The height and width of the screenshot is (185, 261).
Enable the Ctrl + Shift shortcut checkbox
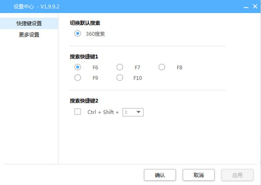pos(77,112)
